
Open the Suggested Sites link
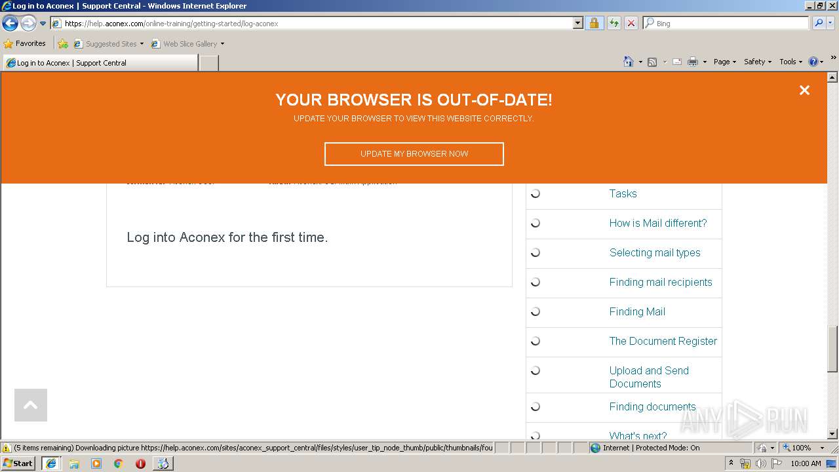tap(108, 44)
